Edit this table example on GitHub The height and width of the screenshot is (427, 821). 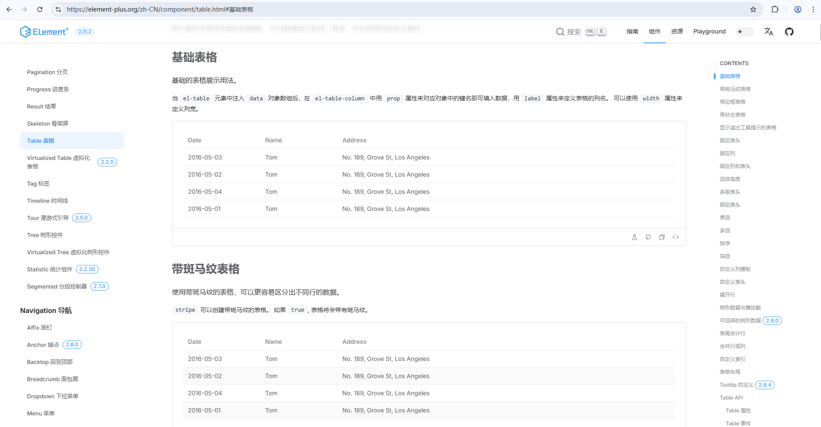click(648, 237)
